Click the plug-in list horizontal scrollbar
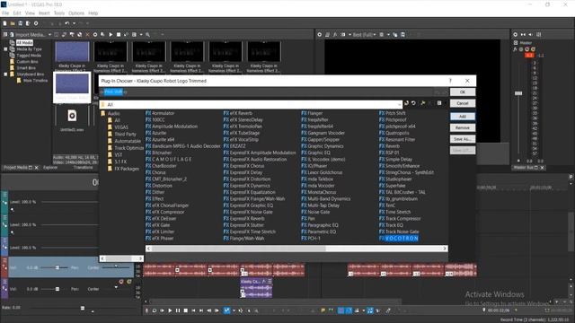This screenshot has height=323, width=575. pos(296,249)
